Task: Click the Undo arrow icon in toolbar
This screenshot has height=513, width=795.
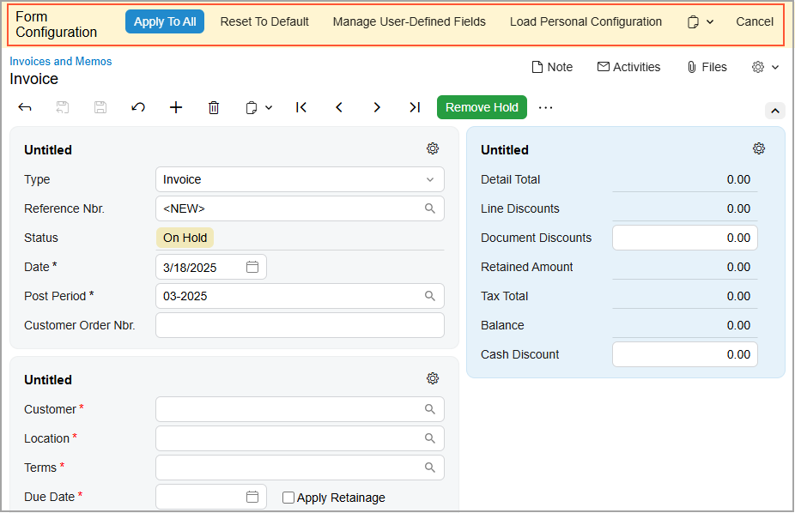Action: point(138,107)
